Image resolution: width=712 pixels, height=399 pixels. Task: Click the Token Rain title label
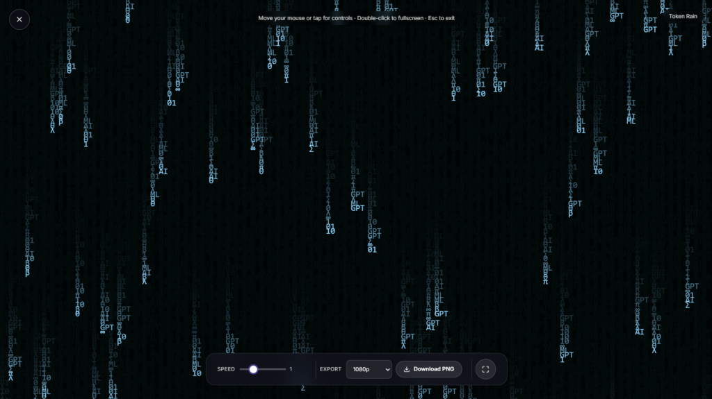point(683,17)
